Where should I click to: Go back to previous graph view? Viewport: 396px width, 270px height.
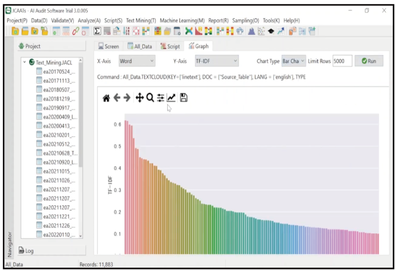[x=117, y=98]
